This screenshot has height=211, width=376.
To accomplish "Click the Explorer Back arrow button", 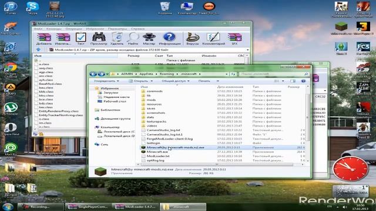I will pos(93,74).
